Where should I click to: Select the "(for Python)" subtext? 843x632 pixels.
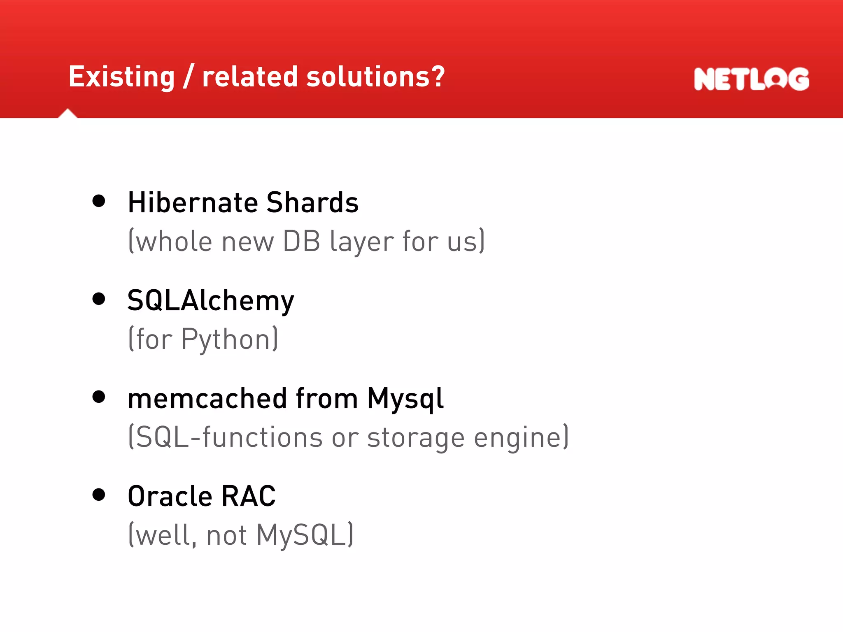click(203, 339)
